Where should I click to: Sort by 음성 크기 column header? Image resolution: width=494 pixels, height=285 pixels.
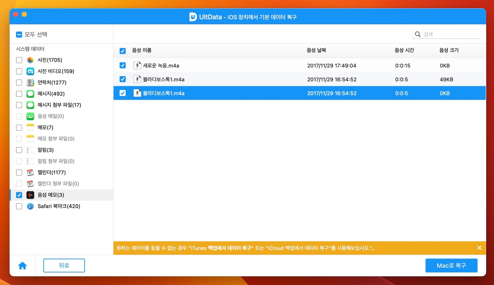click(x=449, y=50)
